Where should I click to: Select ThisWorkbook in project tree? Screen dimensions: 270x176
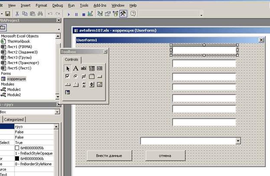19,42
